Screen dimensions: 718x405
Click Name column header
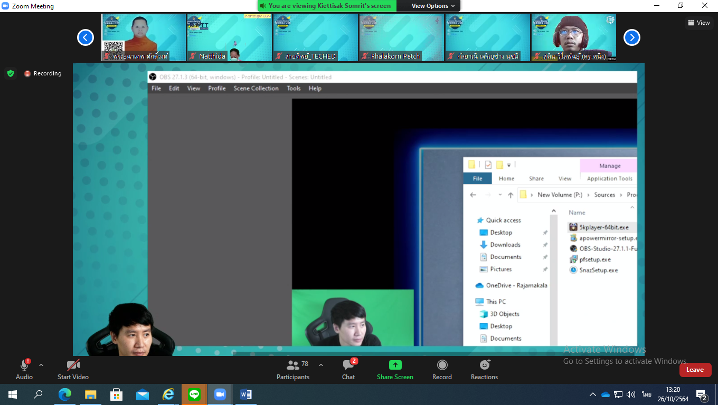pyautogui.click(x=577, y=213)
